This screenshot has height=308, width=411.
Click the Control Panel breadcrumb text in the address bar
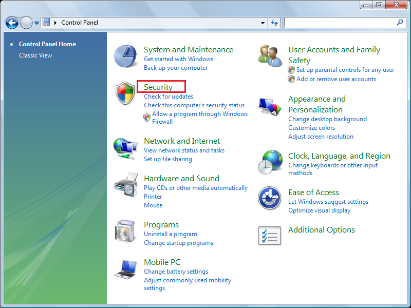tap(80, 23)
